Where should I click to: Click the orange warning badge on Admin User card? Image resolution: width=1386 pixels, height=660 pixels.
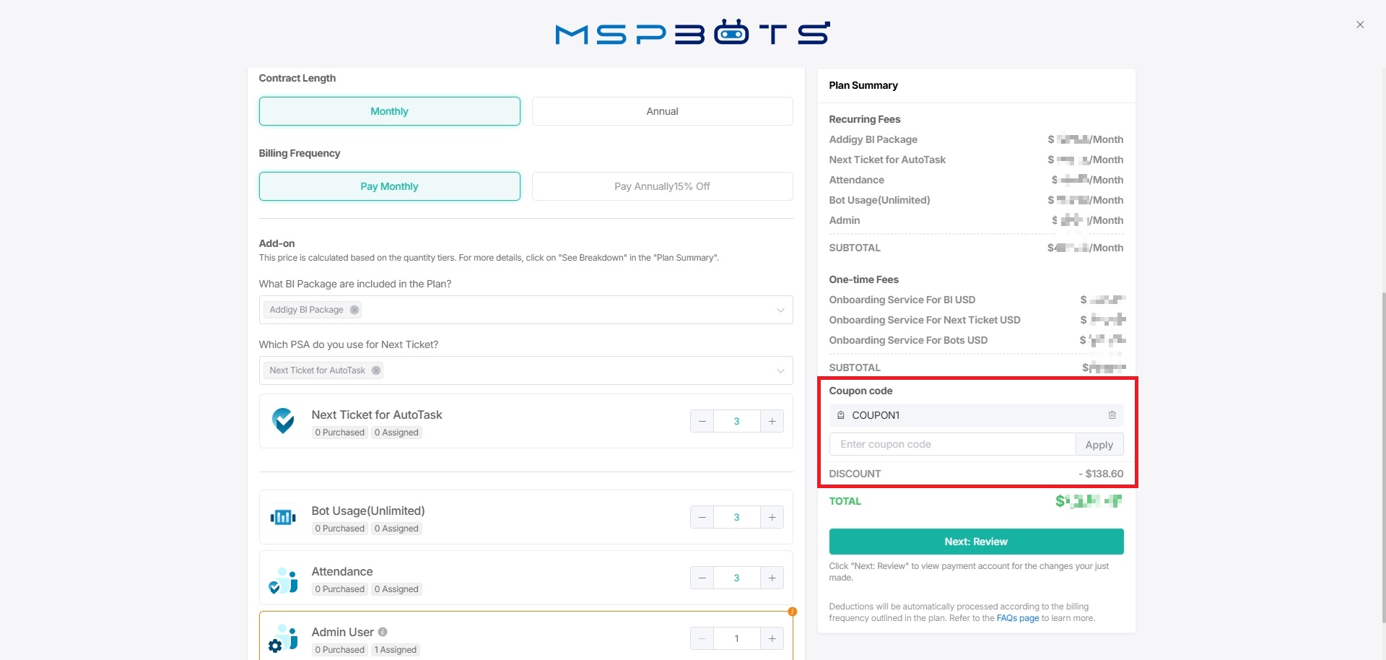coord(792,612)
